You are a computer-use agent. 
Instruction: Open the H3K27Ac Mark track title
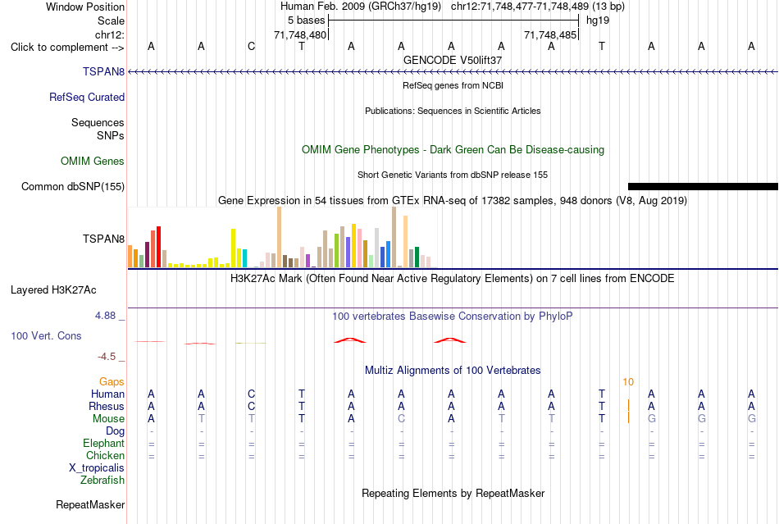pos(453,278)
